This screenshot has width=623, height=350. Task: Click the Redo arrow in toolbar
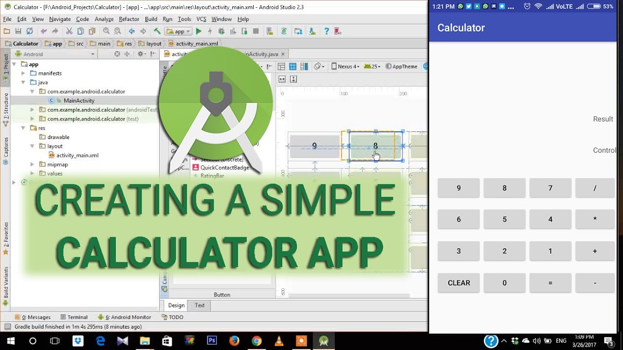(55, 31)
